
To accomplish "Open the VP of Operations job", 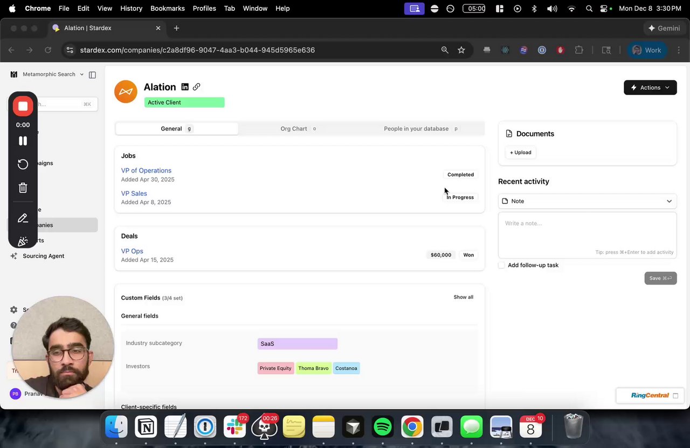I will pos(146,170).
